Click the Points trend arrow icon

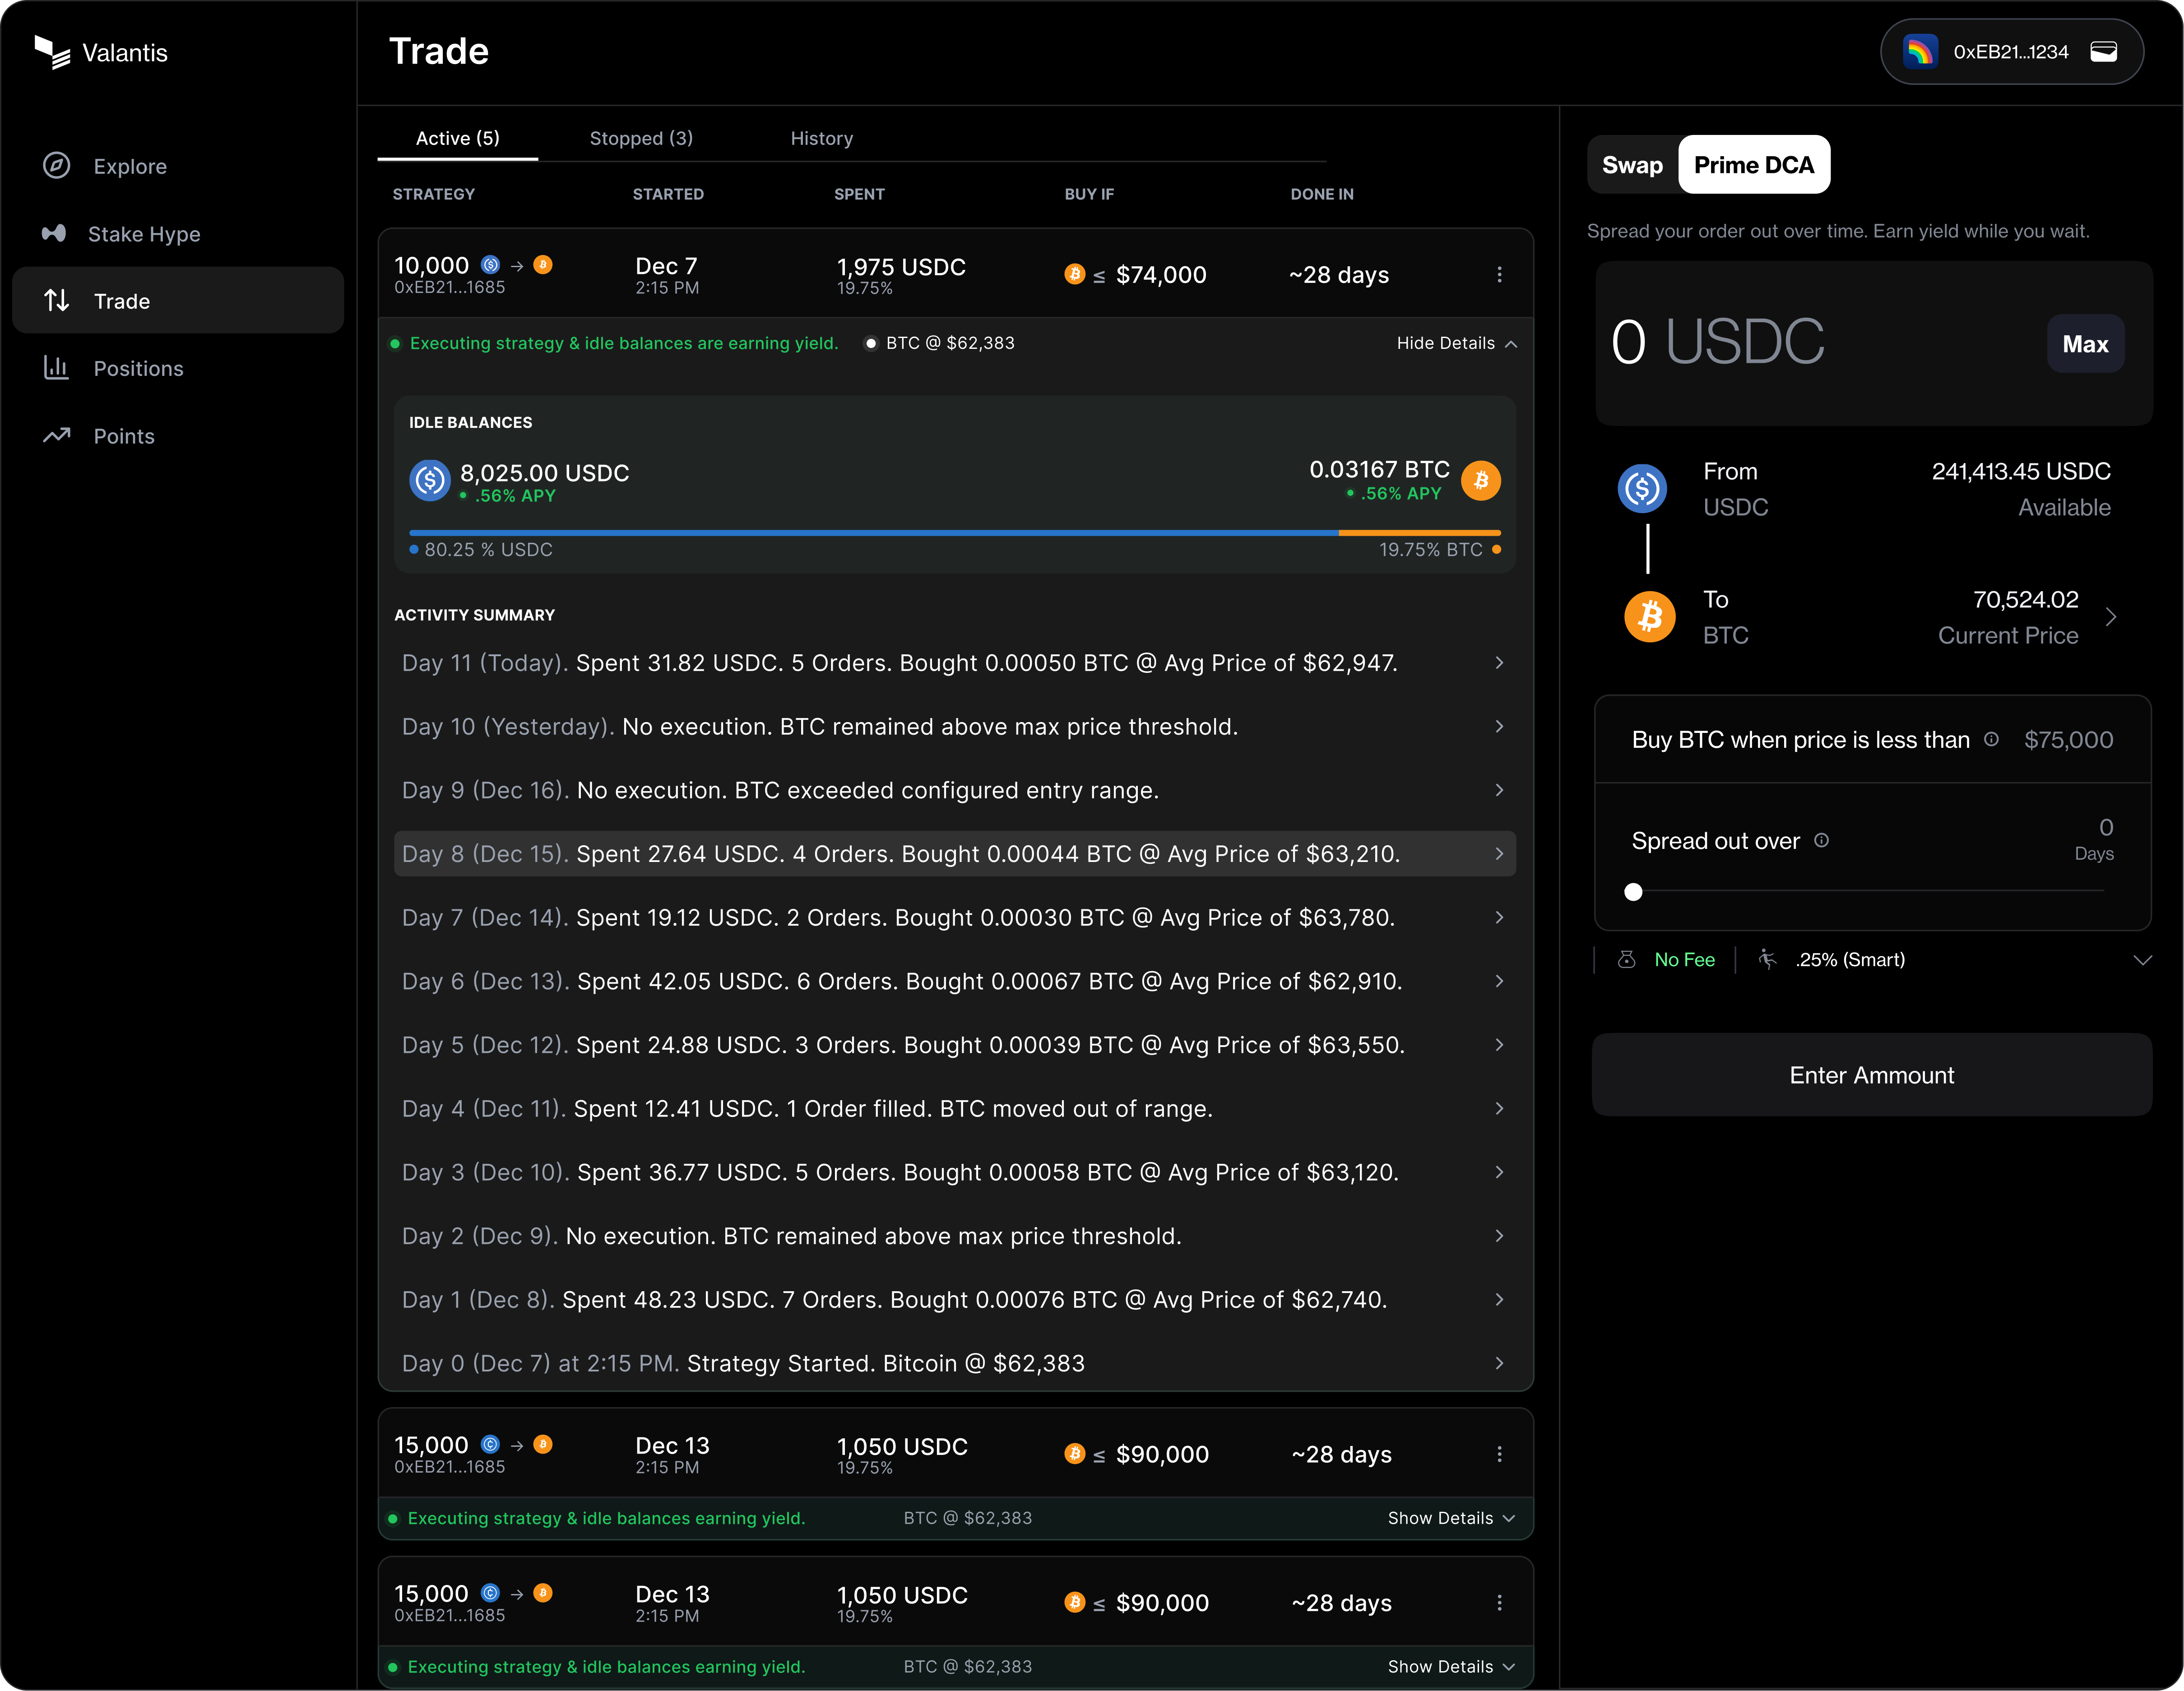tap(56, 435)
